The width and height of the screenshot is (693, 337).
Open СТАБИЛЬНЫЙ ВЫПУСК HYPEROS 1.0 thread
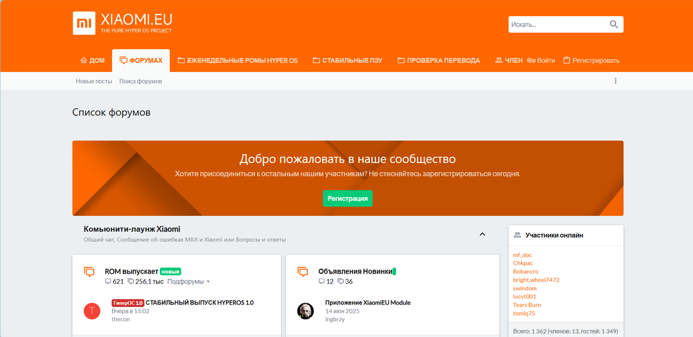pyautogui.click(x=199, y=302)
